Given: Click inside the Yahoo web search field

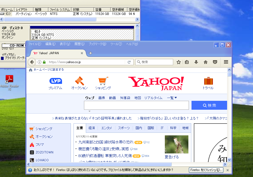Looking at the screenshot, I should point(136,105).
